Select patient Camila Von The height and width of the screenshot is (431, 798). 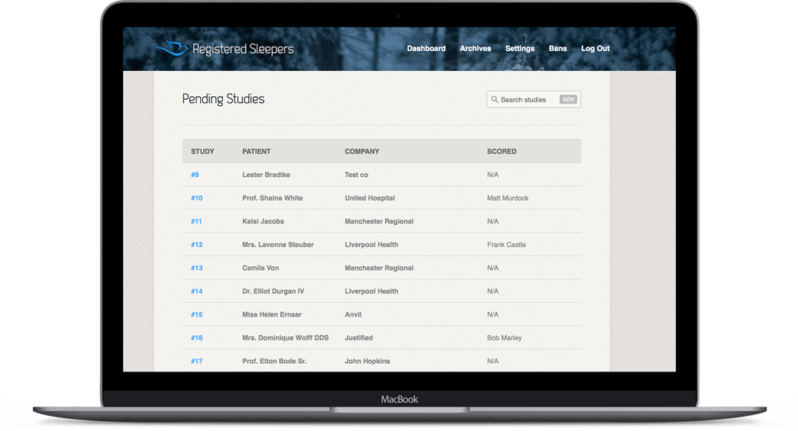[x=260, y=269]
